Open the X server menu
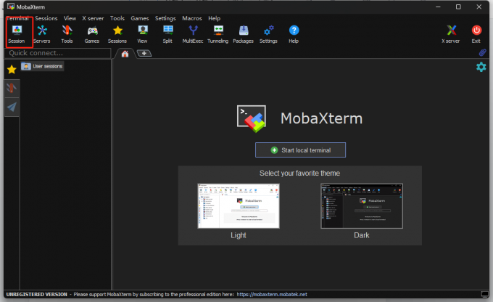Viewport: 493px width, 302px height. pos(93,18)
